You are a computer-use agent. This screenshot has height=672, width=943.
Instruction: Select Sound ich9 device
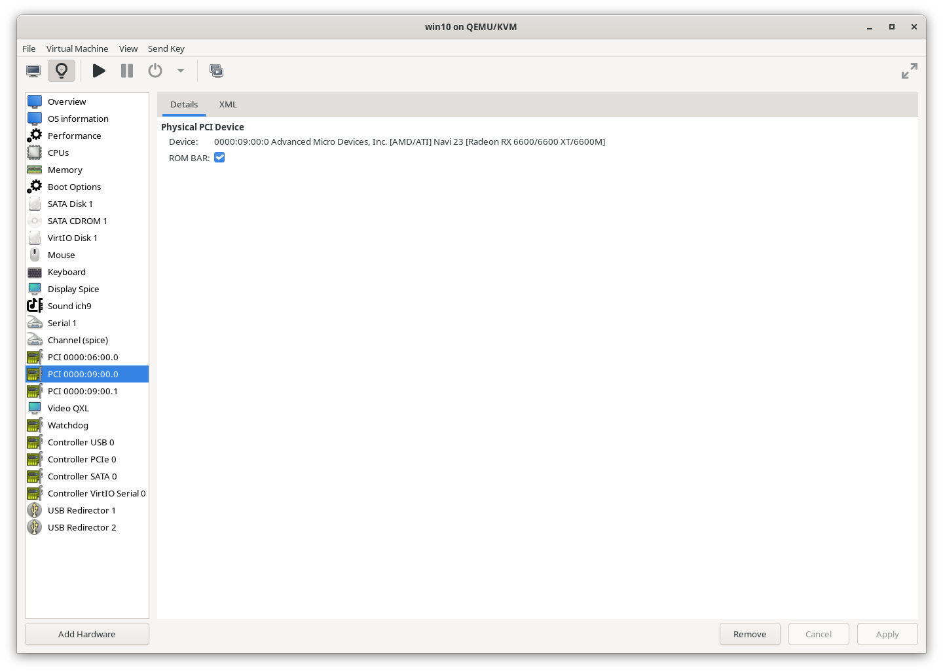click(87, 306)
